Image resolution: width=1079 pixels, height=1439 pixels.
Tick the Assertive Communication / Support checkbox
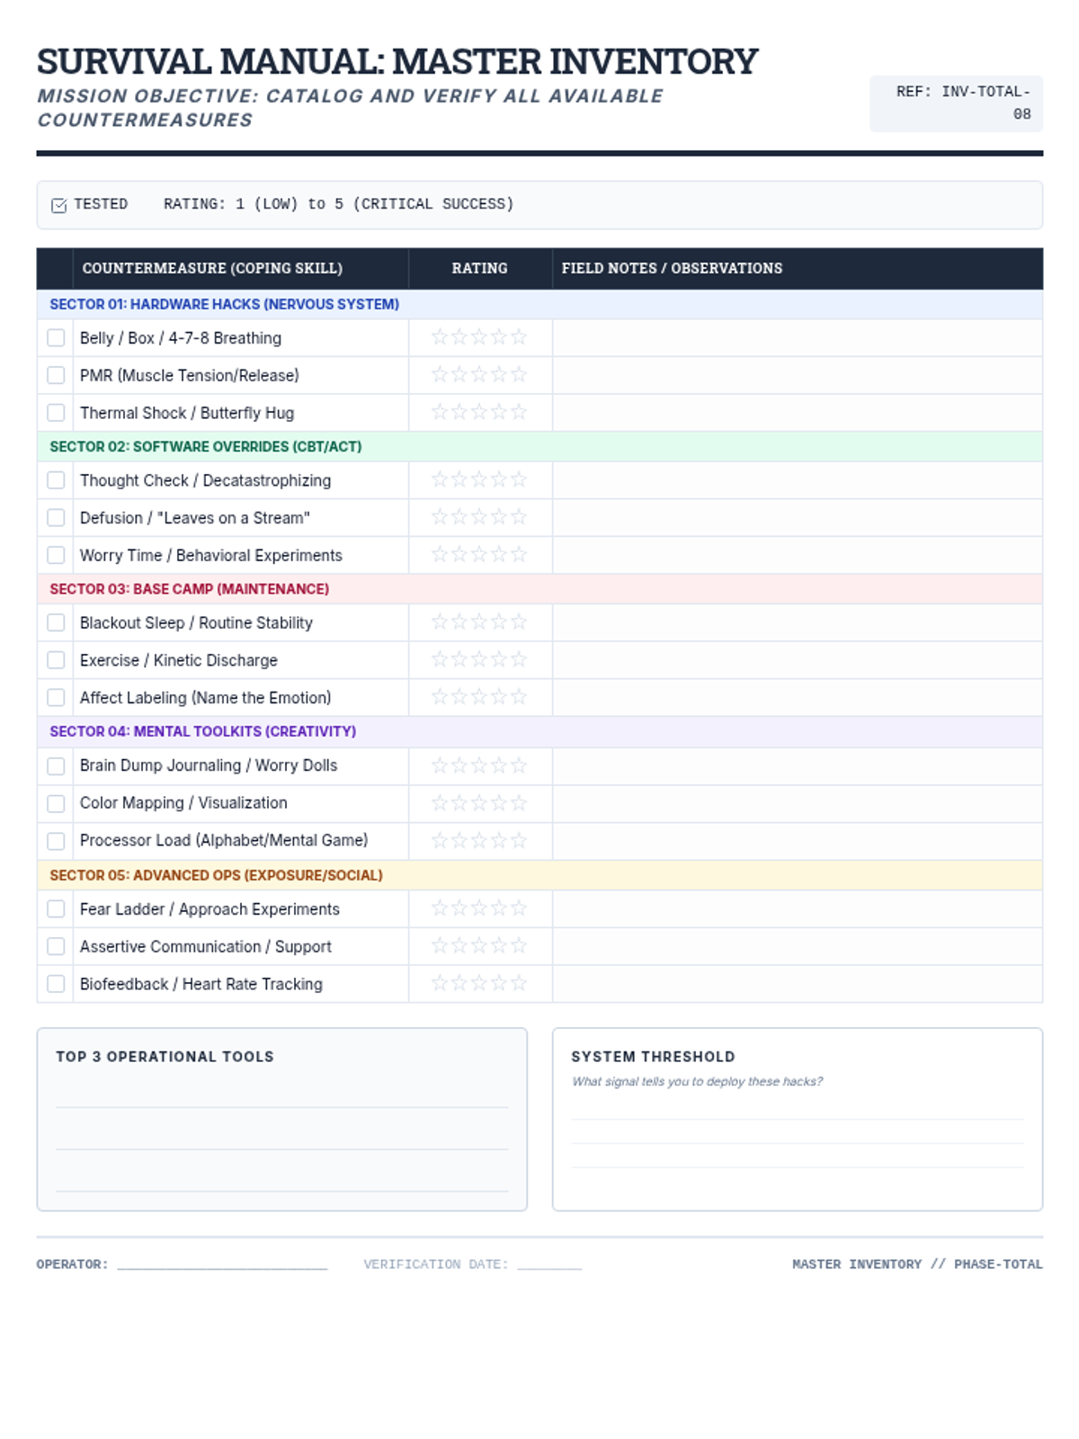pos(56,946)
